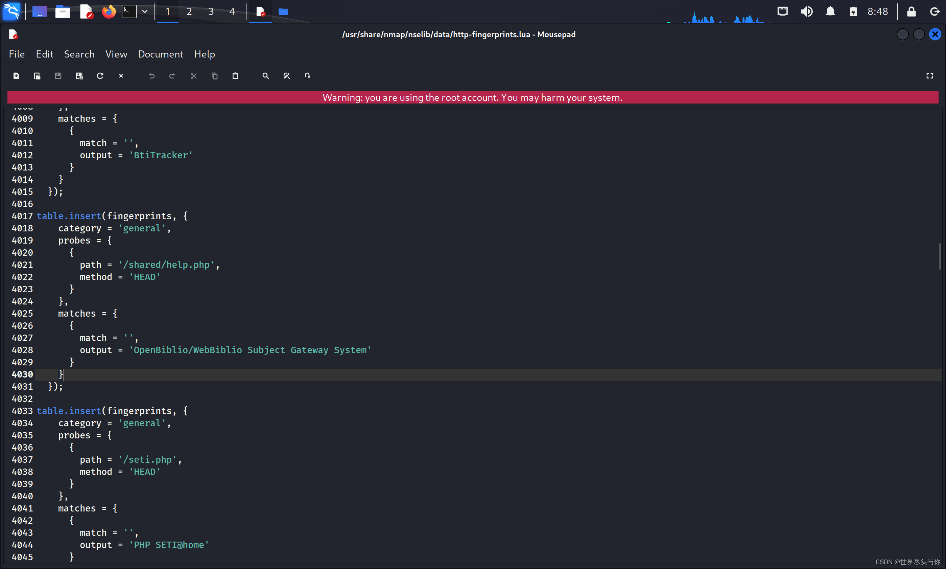Click the log out panel icon
The height and width of the screenshot is (569, 946).
(x=935, y=12)
